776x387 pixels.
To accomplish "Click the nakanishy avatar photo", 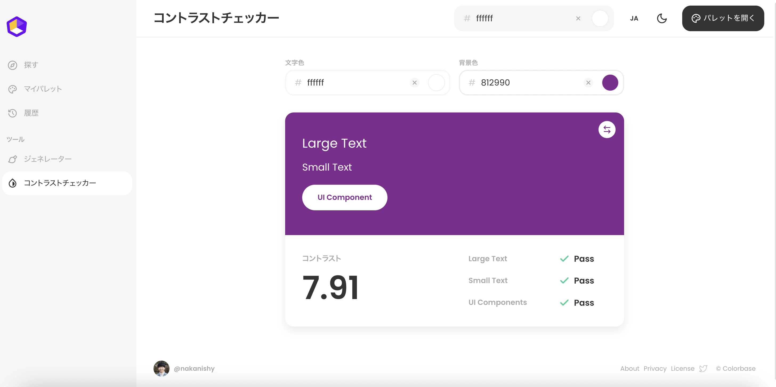I will [x=161, y=368].
